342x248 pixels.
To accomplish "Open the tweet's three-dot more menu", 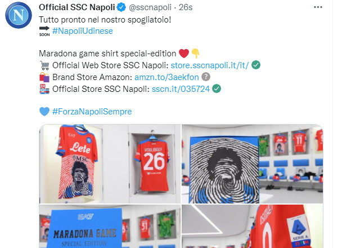I will 318,7.
